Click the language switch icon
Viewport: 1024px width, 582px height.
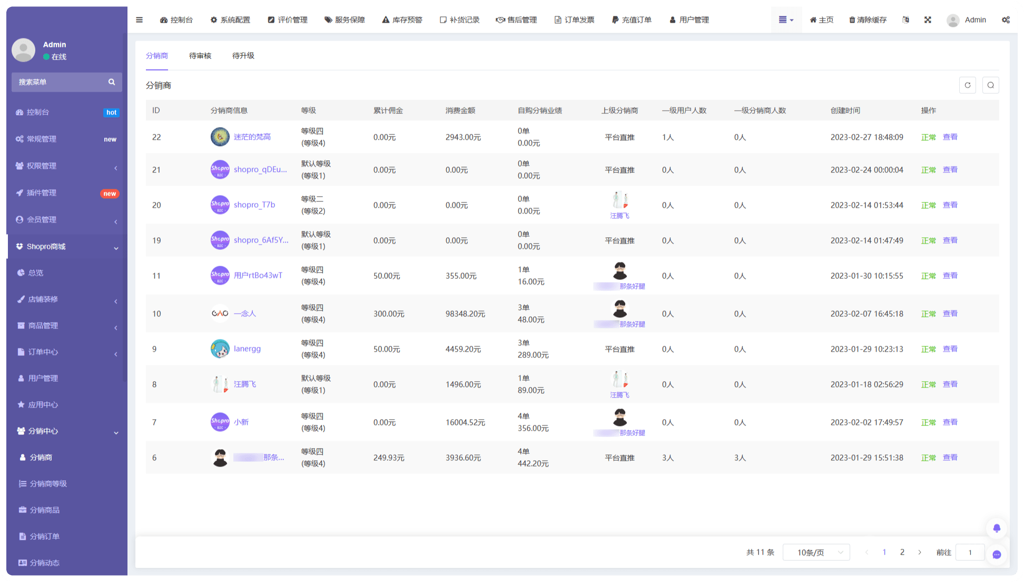tap(905, 20)
